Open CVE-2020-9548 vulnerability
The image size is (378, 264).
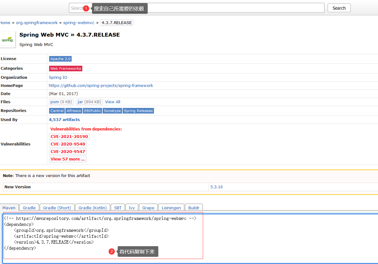click(68, 144)
